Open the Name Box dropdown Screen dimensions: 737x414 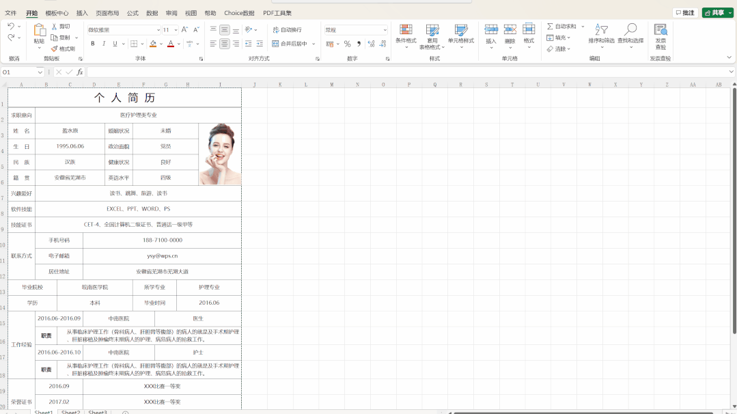pos(40,72)
